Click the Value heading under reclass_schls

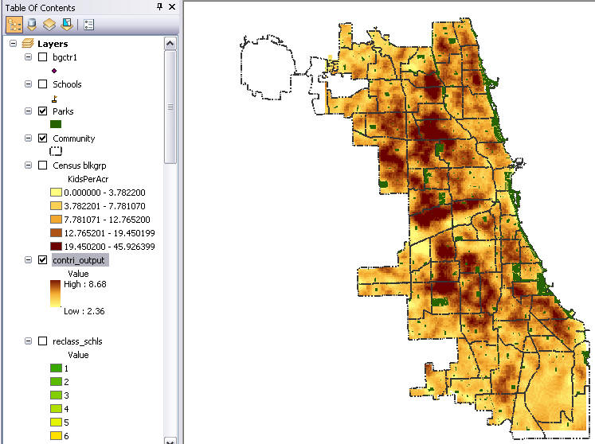coord(78,355)
